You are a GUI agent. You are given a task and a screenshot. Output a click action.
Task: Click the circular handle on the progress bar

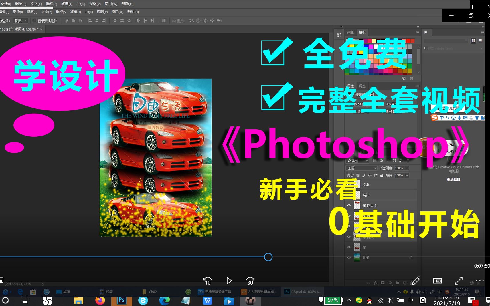268,257
